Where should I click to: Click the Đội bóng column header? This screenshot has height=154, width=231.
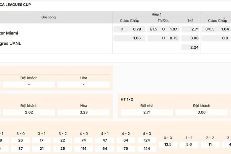pyautogui.click(x=48, y=17)
